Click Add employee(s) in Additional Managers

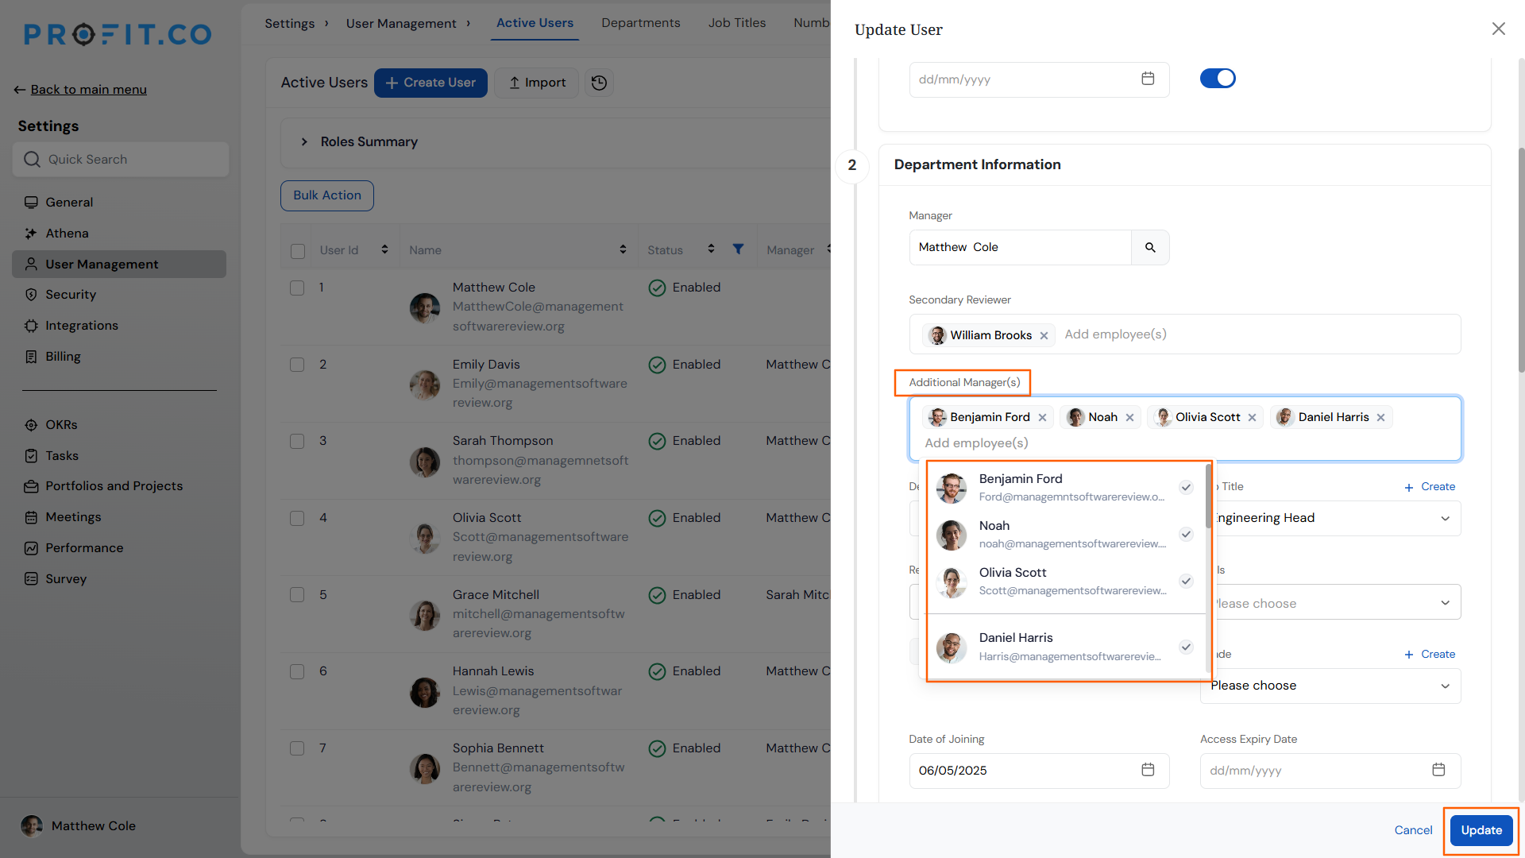tap(976, 443)
